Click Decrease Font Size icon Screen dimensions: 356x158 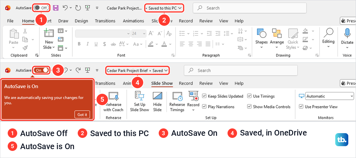click(x=160, y=33)
